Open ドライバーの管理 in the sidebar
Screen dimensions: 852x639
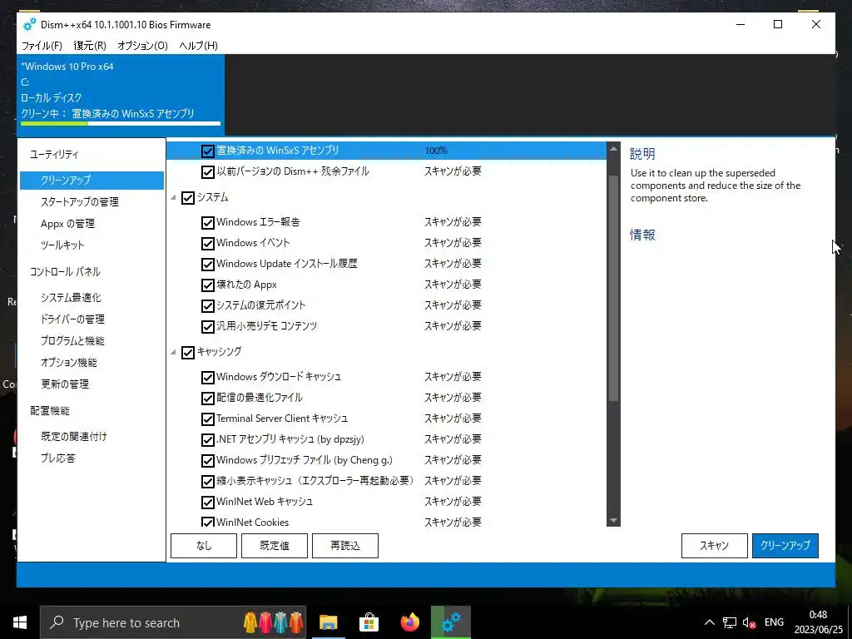coord(72,319)
